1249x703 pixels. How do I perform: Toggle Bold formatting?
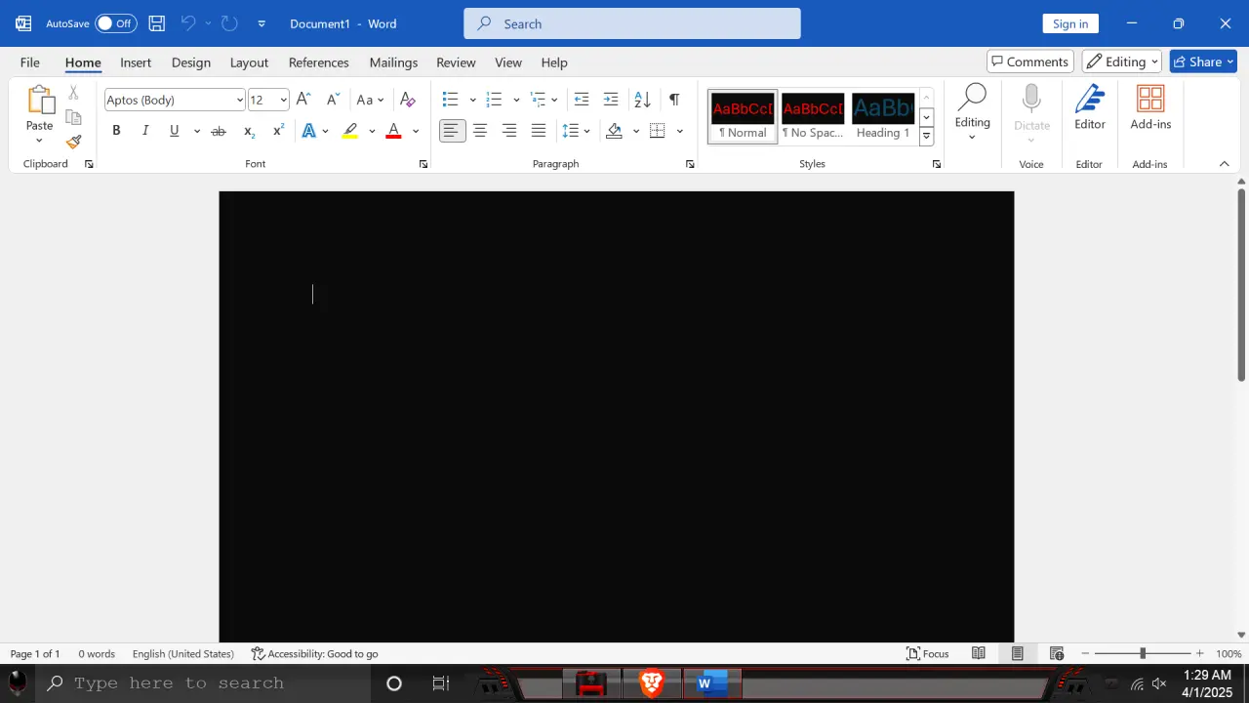[116, 131]
